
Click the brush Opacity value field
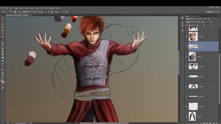pyautogui.click(x=46, y=12)
